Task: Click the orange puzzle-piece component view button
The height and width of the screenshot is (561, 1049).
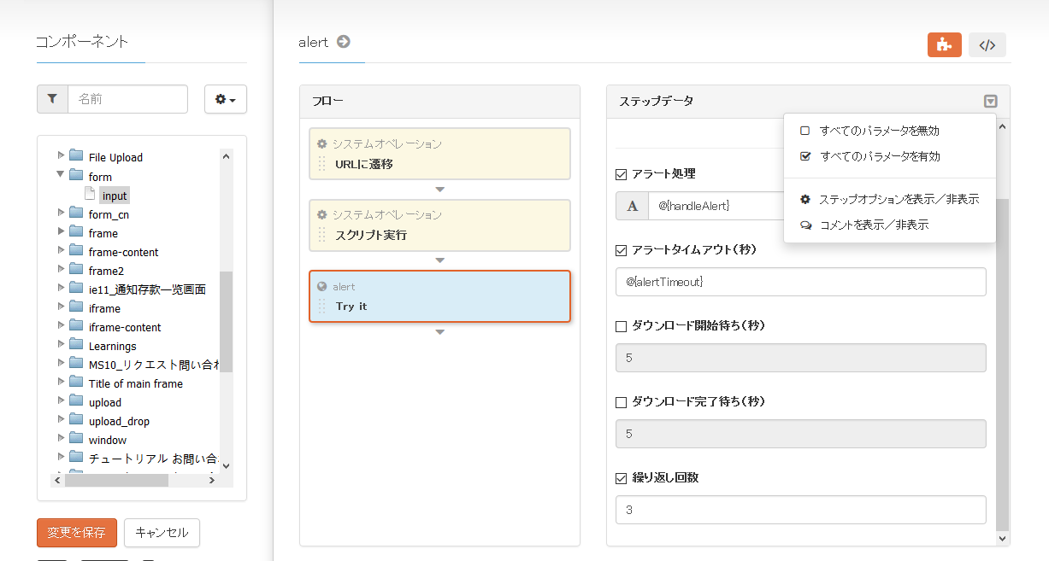Action: pyautogui.click(x=944, y=45)
